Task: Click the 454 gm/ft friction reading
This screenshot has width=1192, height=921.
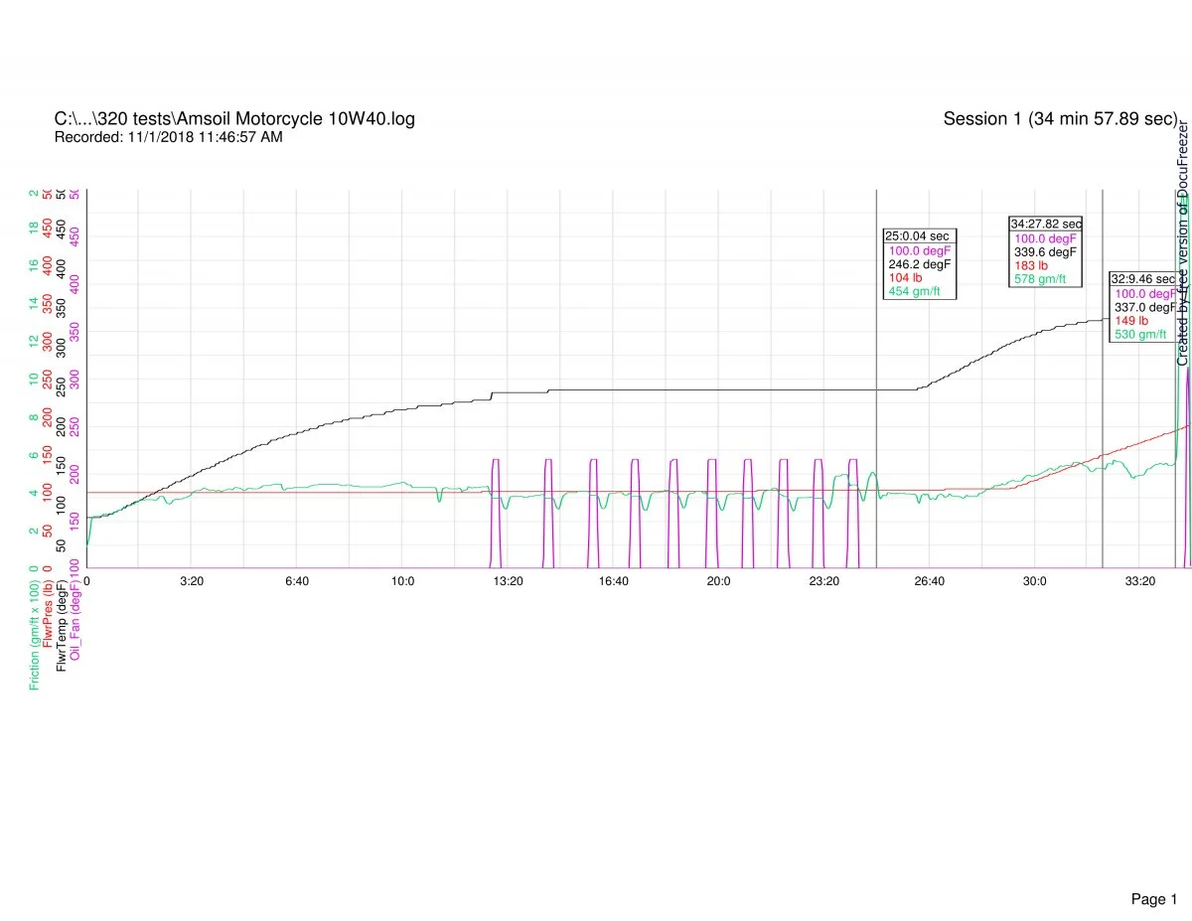Action: click(914, 292)
